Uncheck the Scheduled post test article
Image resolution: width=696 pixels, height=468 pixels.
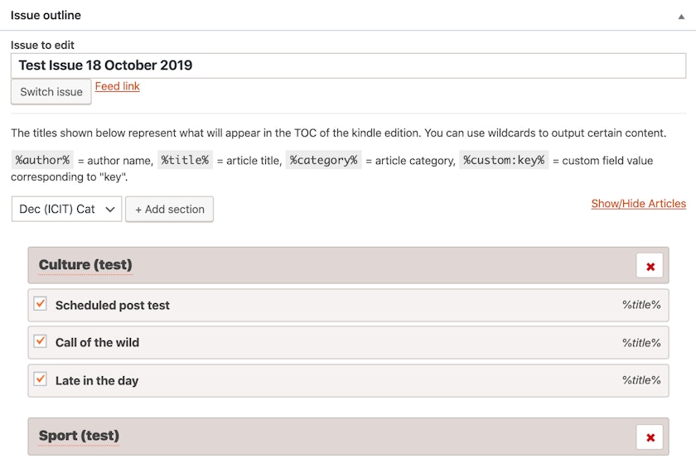pos(40,304)
